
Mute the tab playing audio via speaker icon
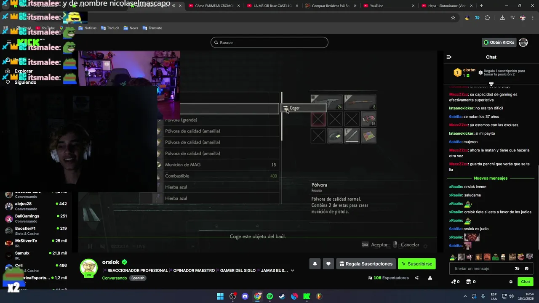pyautogui.click(x=173, y=6)
